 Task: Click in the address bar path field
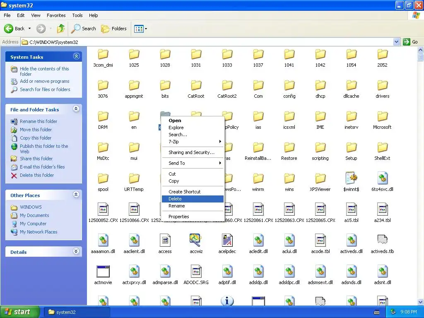pyautogui.click(x=207, y=42)
